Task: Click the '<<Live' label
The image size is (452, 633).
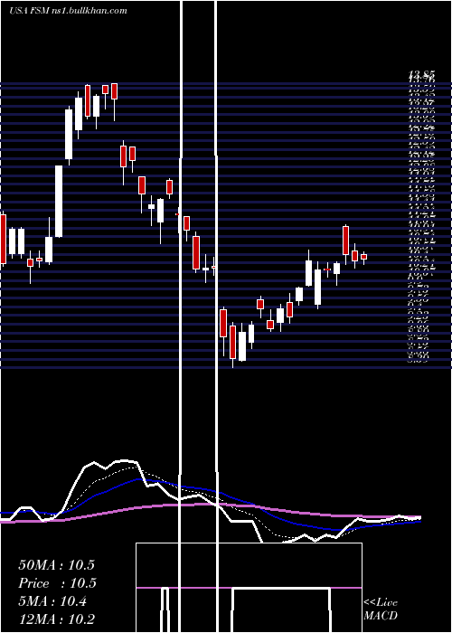Action: (381, 603)
